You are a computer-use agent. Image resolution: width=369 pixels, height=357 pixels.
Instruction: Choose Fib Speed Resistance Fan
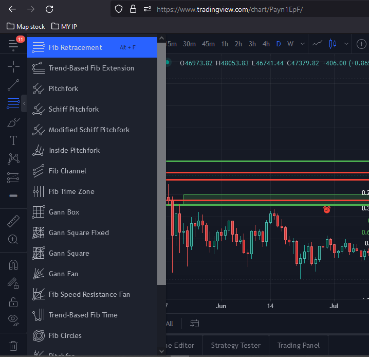coord(92,294)
